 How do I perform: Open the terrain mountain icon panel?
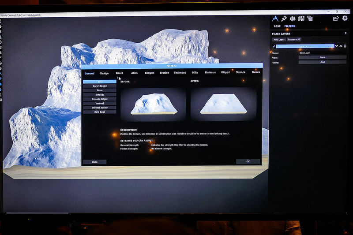coord(275,19)
